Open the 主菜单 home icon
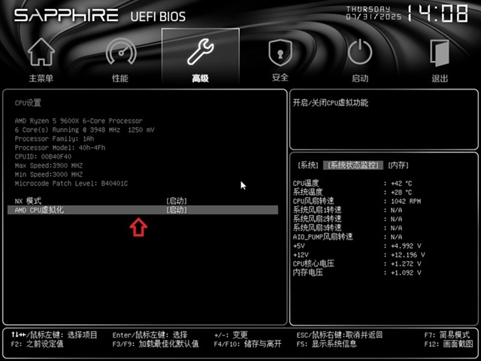The height and width of the screenshot is (361, 481). [x=41, y=52]
